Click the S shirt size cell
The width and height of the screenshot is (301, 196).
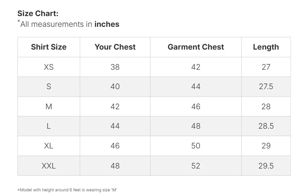point(49,87)
